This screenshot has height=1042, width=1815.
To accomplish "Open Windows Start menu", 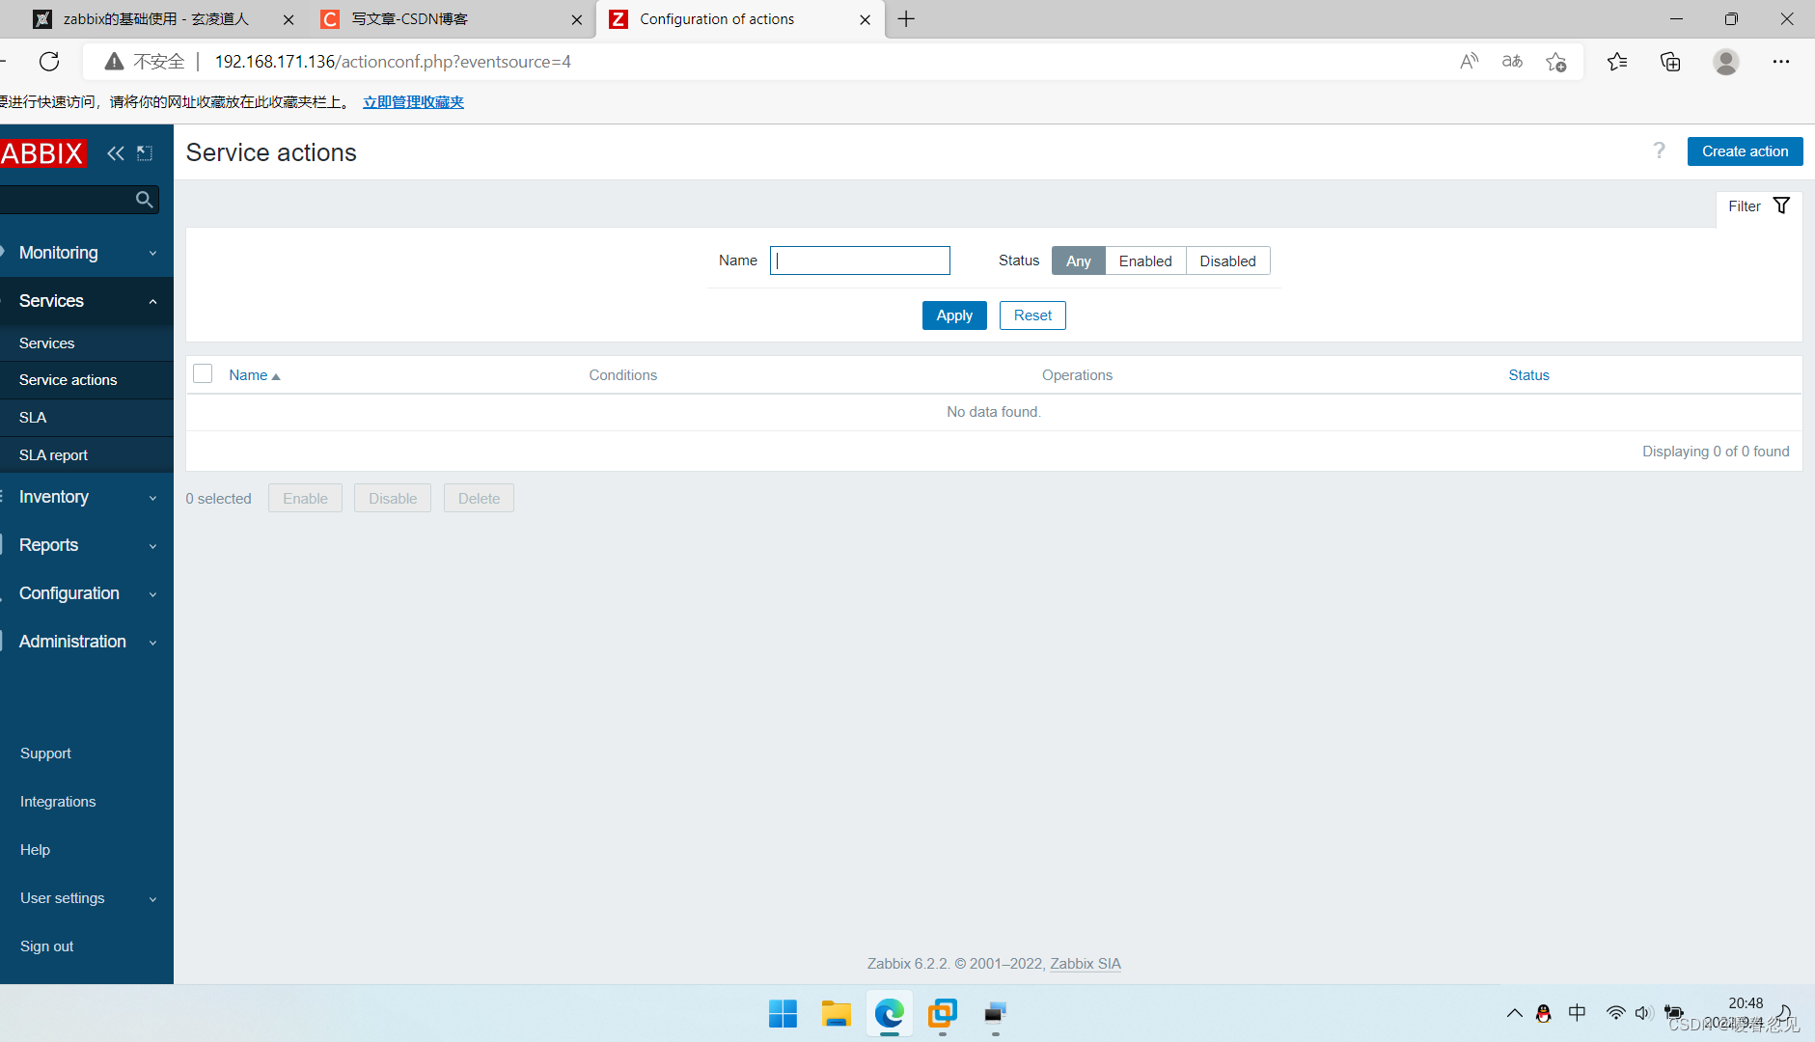I will click(x=783, y=1013).
